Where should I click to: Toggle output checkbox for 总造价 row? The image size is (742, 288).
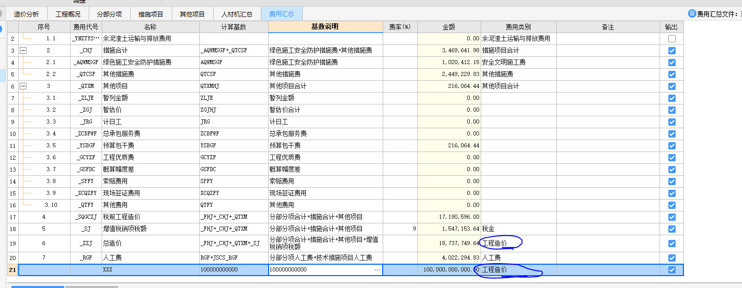point(672,244)
